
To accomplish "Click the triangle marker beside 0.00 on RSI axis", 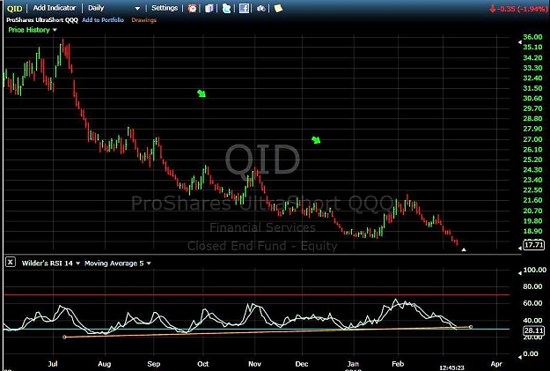I will 520,357.
